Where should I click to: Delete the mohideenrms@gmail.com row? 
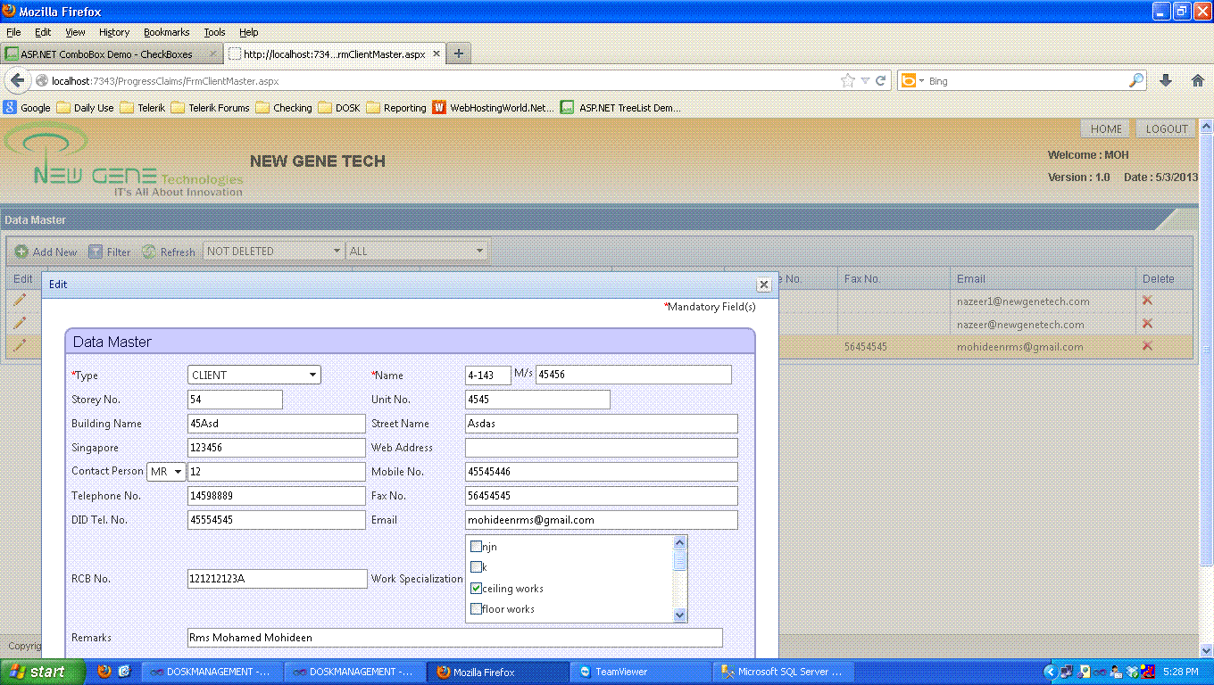click(x=1148, y=345)
